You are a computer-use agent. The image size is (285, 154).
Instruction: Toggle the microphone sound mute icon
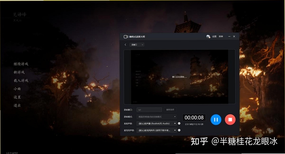click(179, 130)
